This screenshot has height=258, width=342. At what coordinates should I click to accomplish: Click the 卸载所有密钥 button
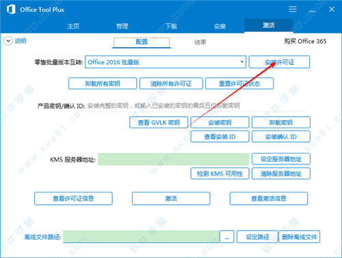pyautogui.click(x=103, y=83)
